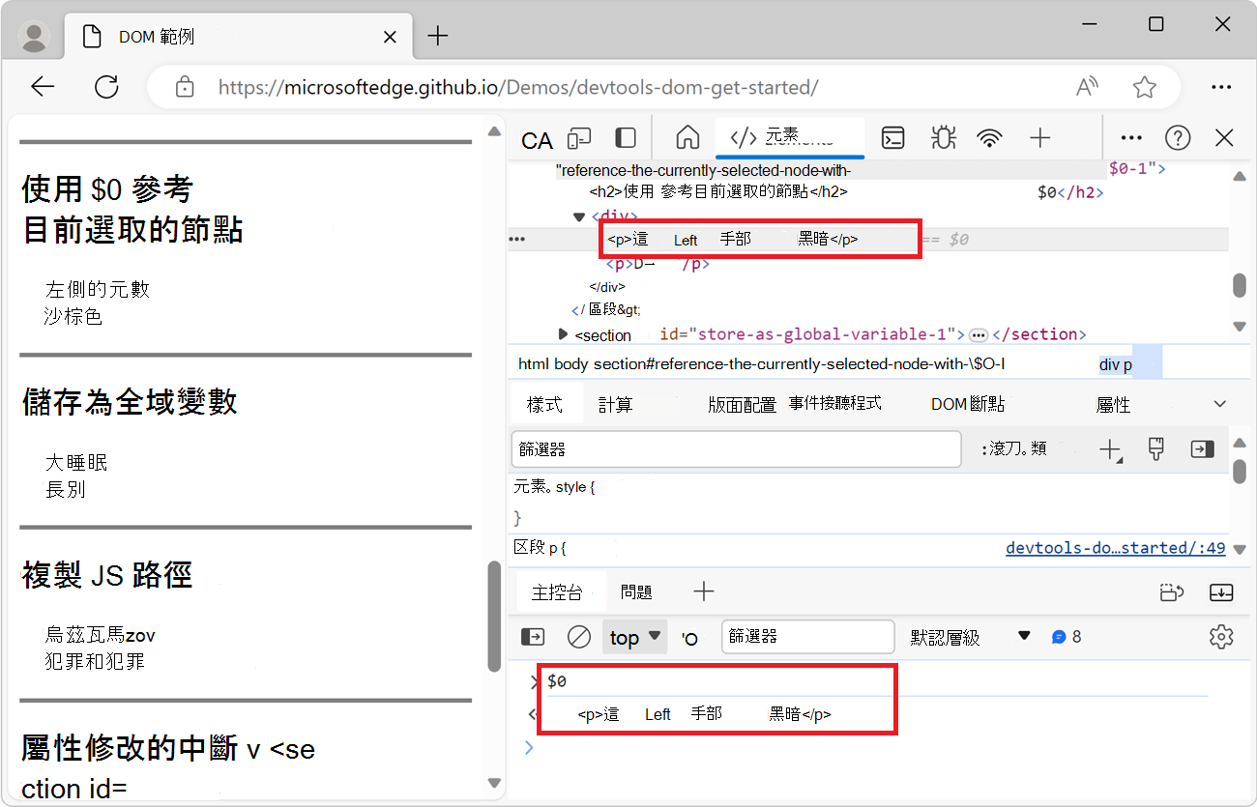The width and height of the screenshot is (1257, 807).
Task: Select html in the DOM breadcrumb
Action: (x=534, y=364)
